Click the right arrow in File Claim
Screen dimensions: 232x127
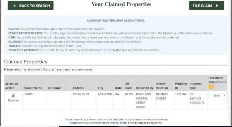[x=217, y=6]
